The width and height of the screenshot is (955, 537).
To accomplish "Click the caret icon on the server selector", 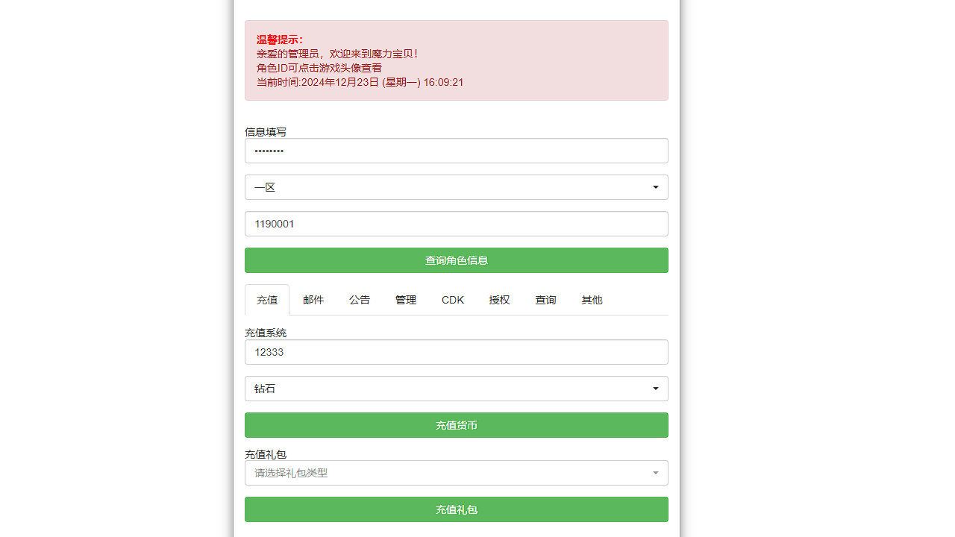I will pyautogui.click(x=655, y=187).
